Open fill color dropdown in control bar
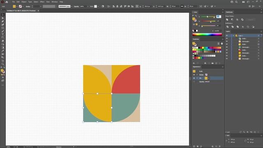This screenshot has height=148, width=263. click(17, 7)
